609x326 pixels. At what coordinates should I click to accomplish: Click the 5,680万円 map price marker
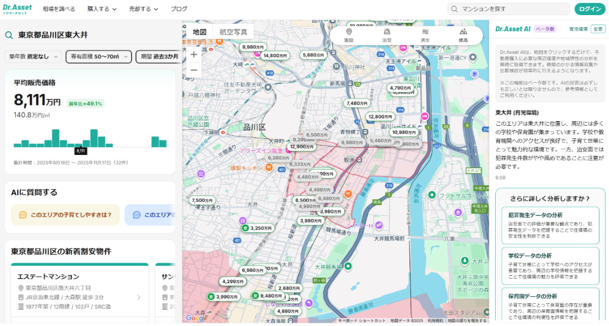coord(313,55)
